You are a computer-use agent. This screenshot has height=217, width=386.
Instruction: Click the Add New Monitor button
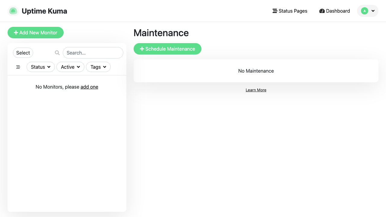coord(36,33)
